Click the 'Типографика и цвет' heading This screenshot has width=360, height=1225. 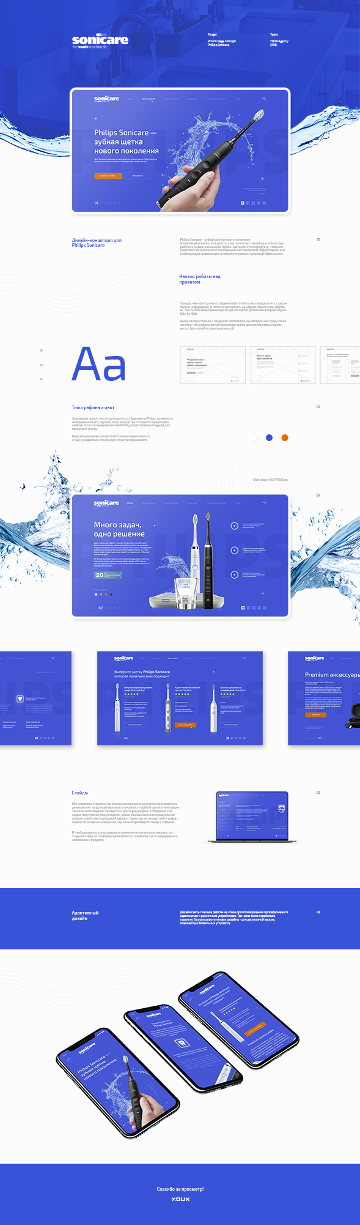[x=93, y=407]
